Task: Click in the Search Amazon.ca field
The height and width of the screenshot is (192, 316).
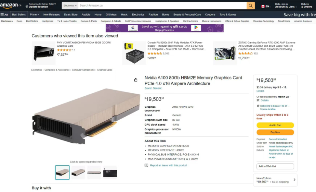Action: (x=162, y=6)
